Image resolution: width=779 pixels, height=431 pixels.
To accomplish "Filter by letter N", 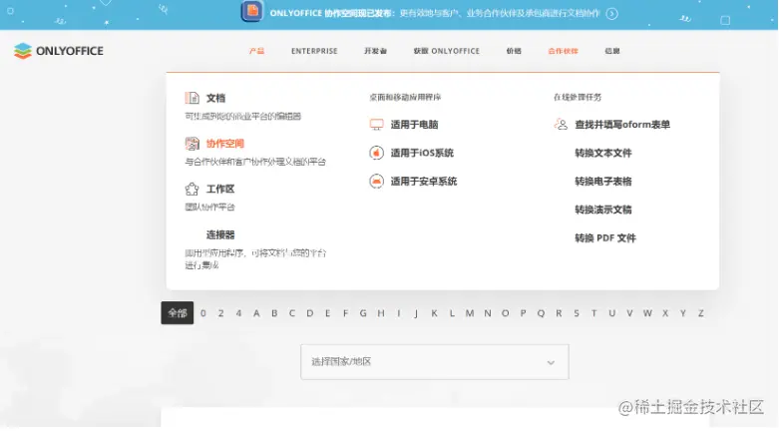I will pos(488,313).
